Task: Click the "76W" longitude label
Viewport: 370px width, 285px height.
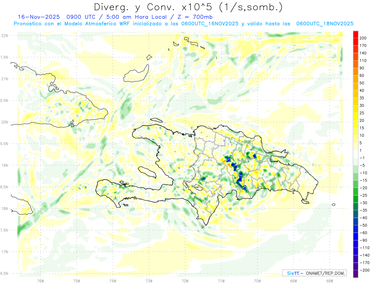Action: tap(40, 281)
